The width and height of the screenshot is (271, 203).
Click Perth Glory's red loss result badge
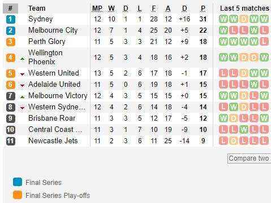pyautogui.click(x=264, y=42)
